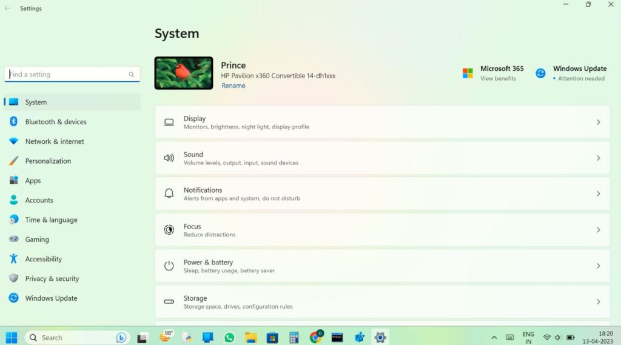Click the Personalization paintbrush icon
This screenshot has height=345, width=621.
click(x=13, y=161)
